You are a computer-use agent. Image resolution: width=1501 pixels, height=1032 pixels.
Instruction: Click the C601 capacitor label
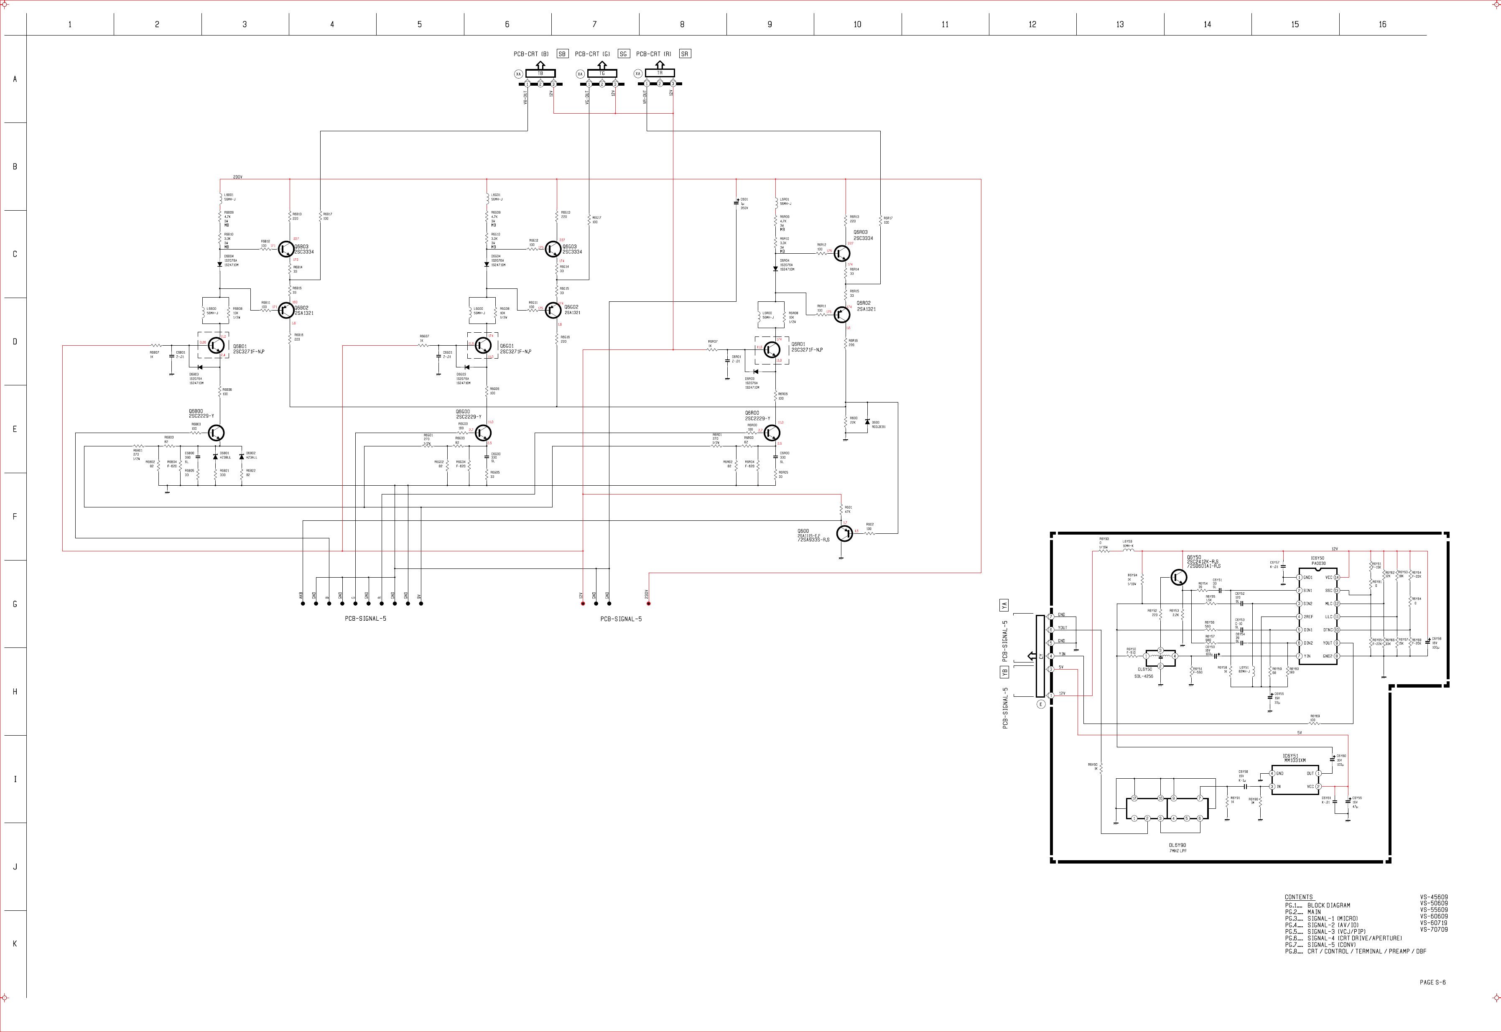coord(744,204)
